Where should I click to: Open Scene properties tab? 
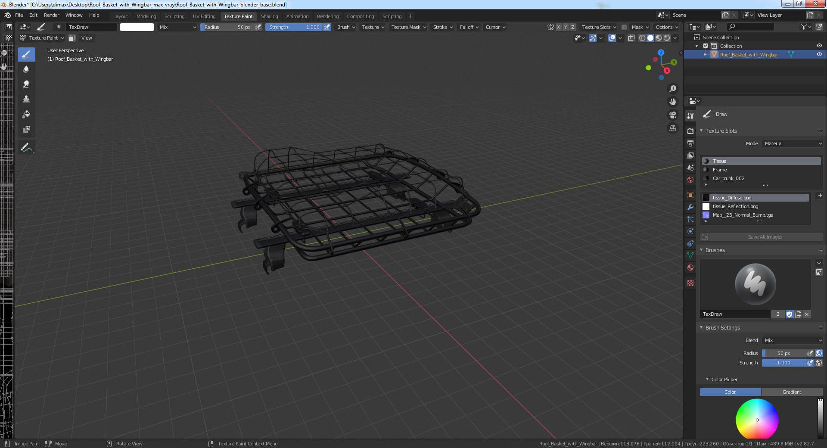(x=690, y=167)
